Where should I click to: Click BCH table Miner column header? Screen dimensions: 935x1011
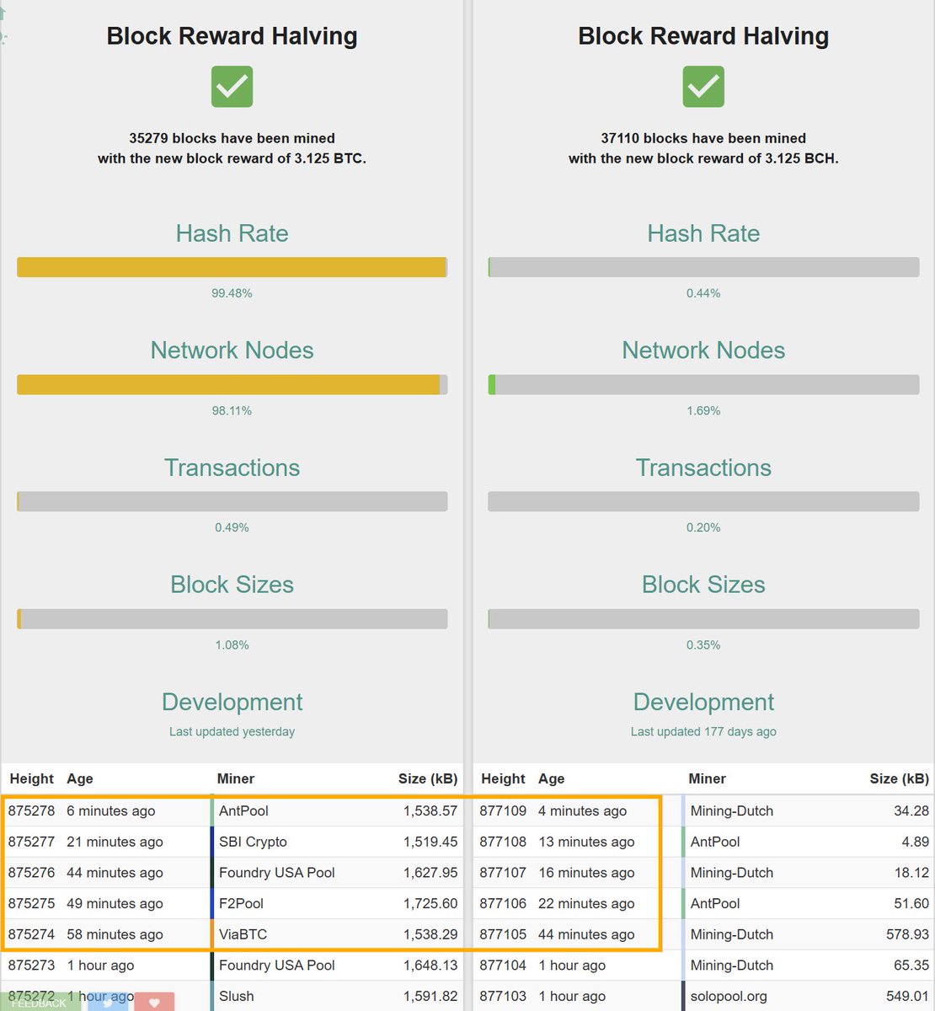pyautogui.click(x=707, y=778)
